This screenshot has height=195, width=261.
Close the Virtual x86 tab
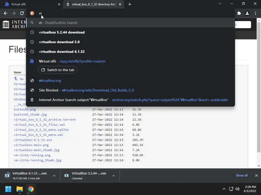coord(59,4)
